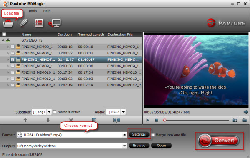Expand the FINDING_NEMO2_1 row
The height and width of the screenshot is (158, 250).
tap(8, 47)
